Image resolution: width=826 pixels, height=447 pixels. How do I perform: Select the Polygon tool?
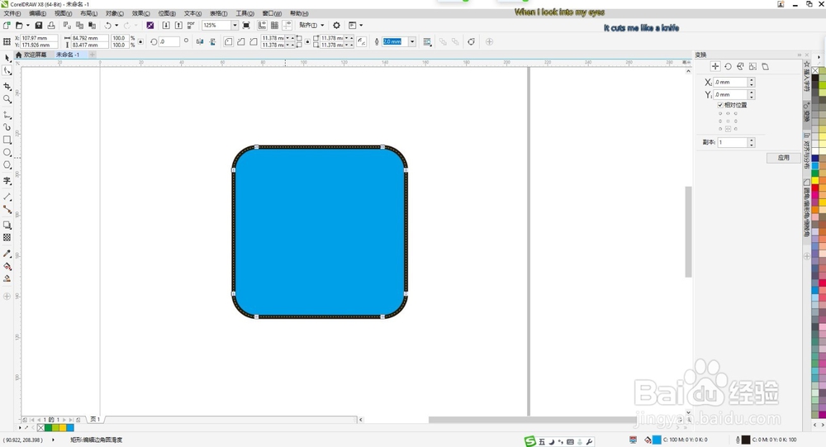coord(7,165)
